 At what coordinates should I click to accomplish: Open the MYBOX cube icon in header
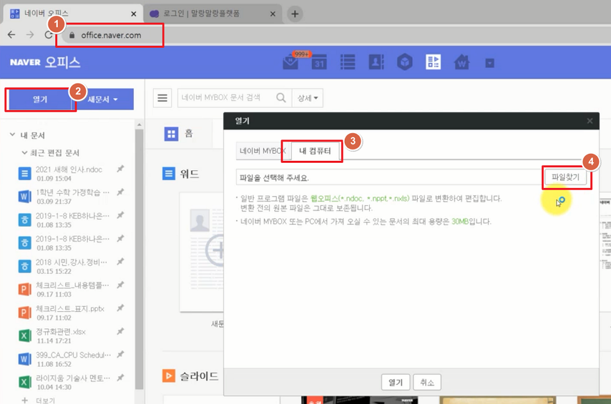(404, 62)
